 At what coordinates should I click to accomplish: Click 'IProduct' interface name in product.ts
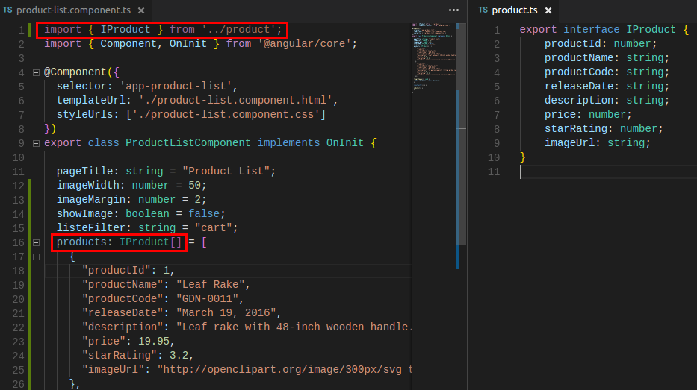pyautogui.click(x=651, y=30)
